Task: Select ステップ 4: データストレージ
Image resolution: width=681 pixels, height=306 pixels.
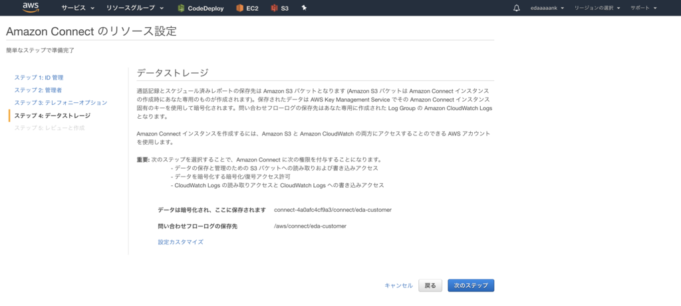Action: click(x=53, y=115)
